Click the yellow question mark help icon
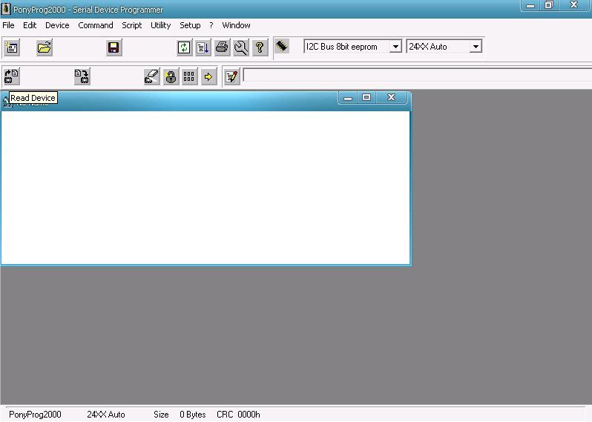 tap(260, 47)
